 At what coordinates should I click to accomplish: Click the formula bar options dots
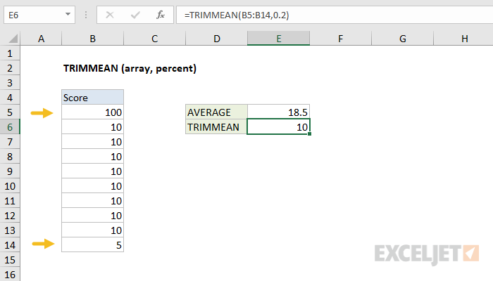tap(86, 15)
